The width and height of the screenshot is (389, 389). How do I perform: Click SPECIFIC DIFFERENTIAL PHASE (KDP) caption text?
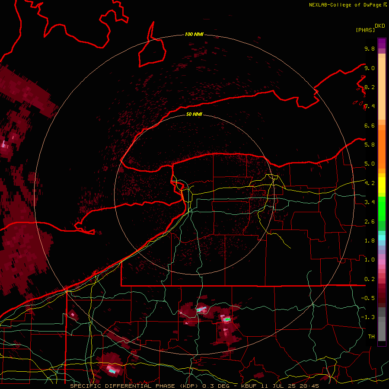click(x=135, y=386)
